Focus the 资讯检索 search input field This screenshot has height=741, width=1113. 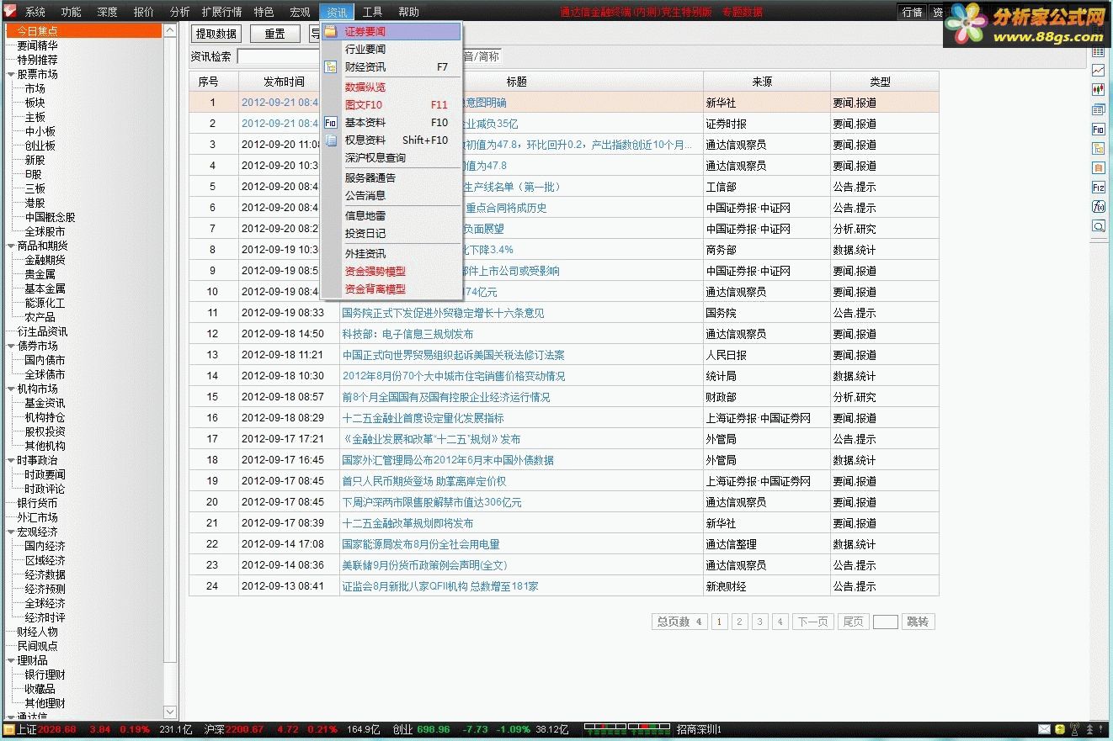(280, 56)
